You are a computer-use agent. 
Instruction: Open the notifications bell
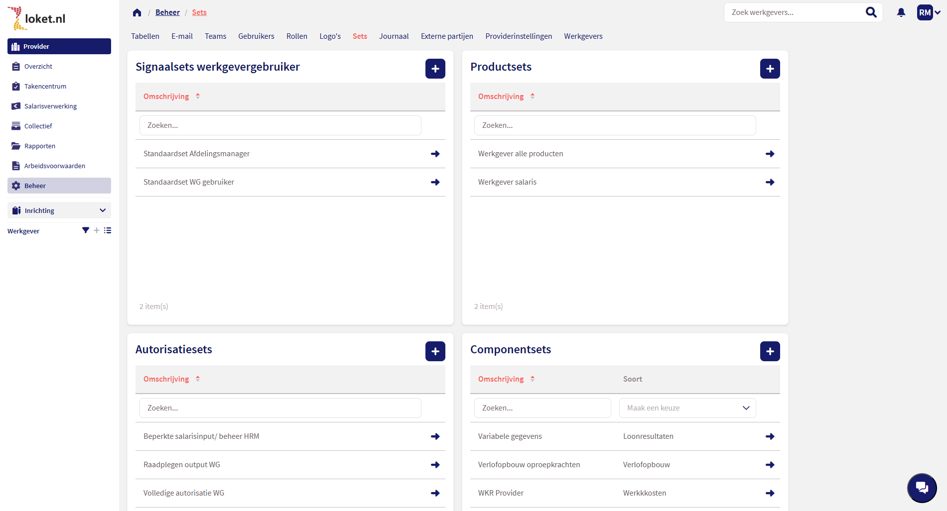pos(901,12)
